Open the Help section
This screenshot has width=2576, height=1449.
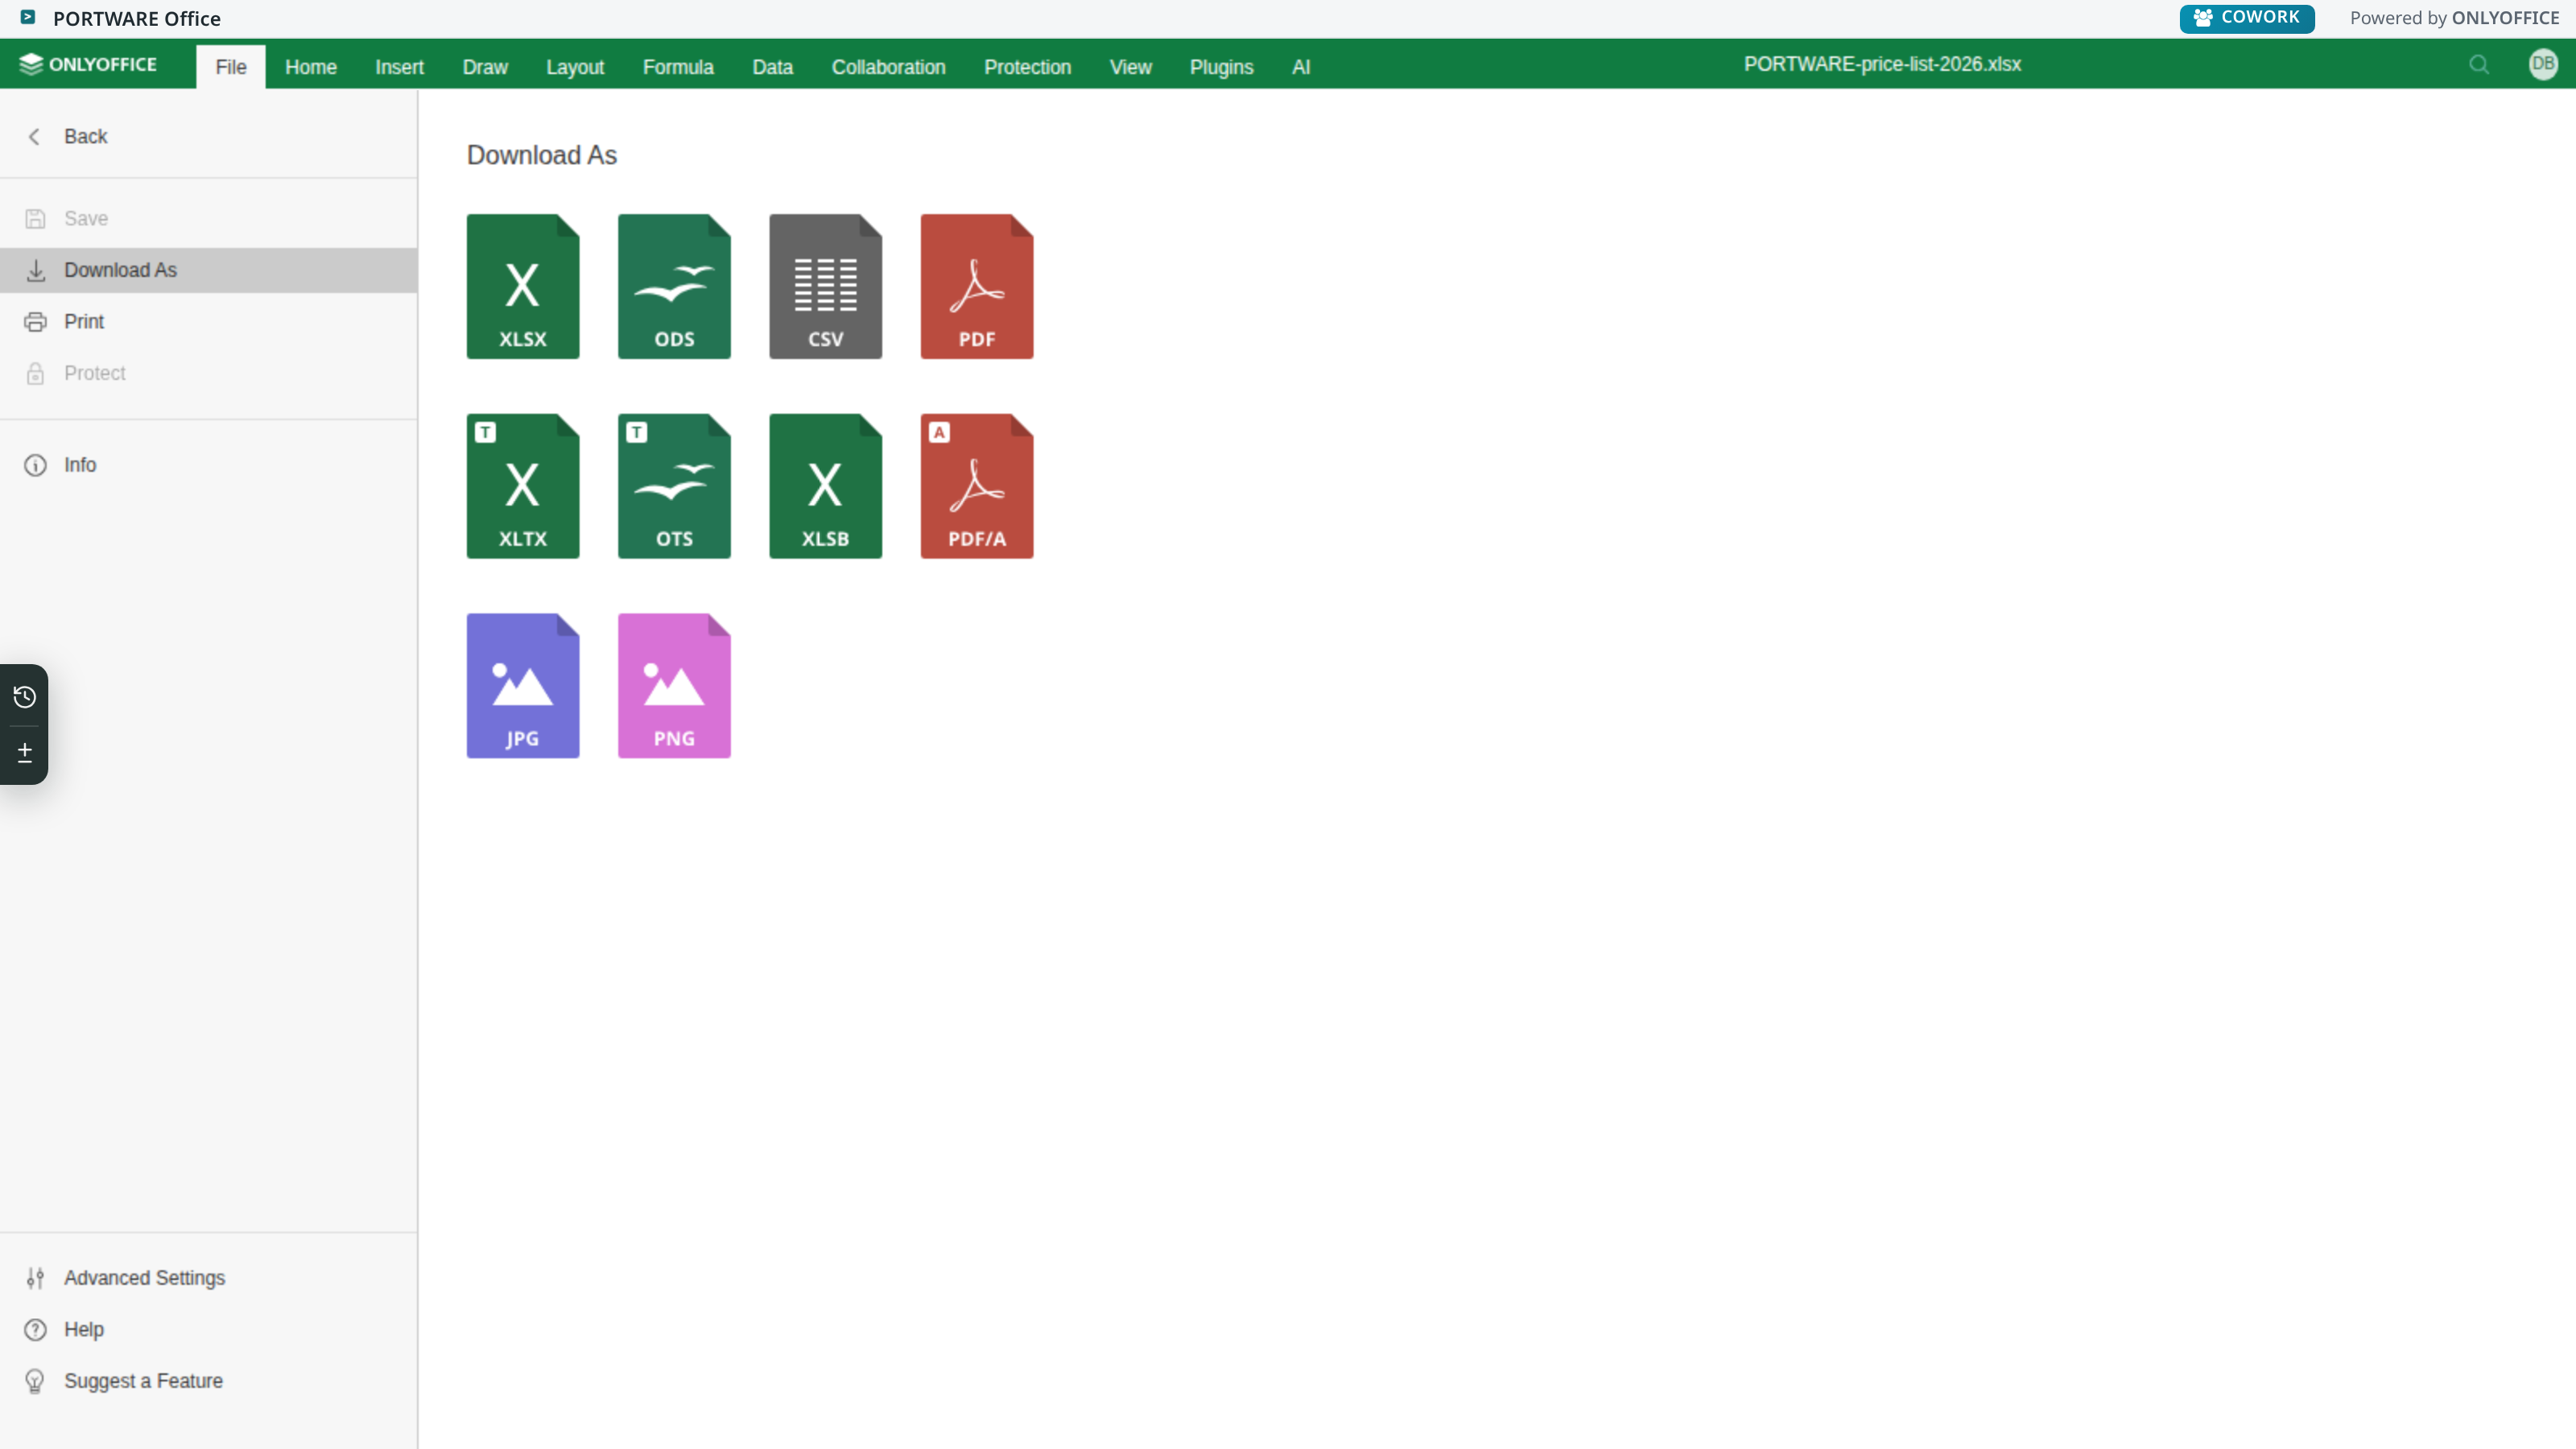point(209,1330)
